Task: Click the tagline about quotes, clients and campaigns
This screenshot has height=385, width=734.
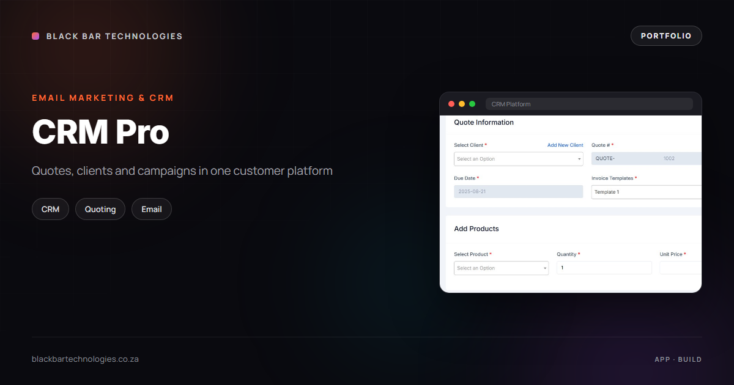Action: [182, 170]
